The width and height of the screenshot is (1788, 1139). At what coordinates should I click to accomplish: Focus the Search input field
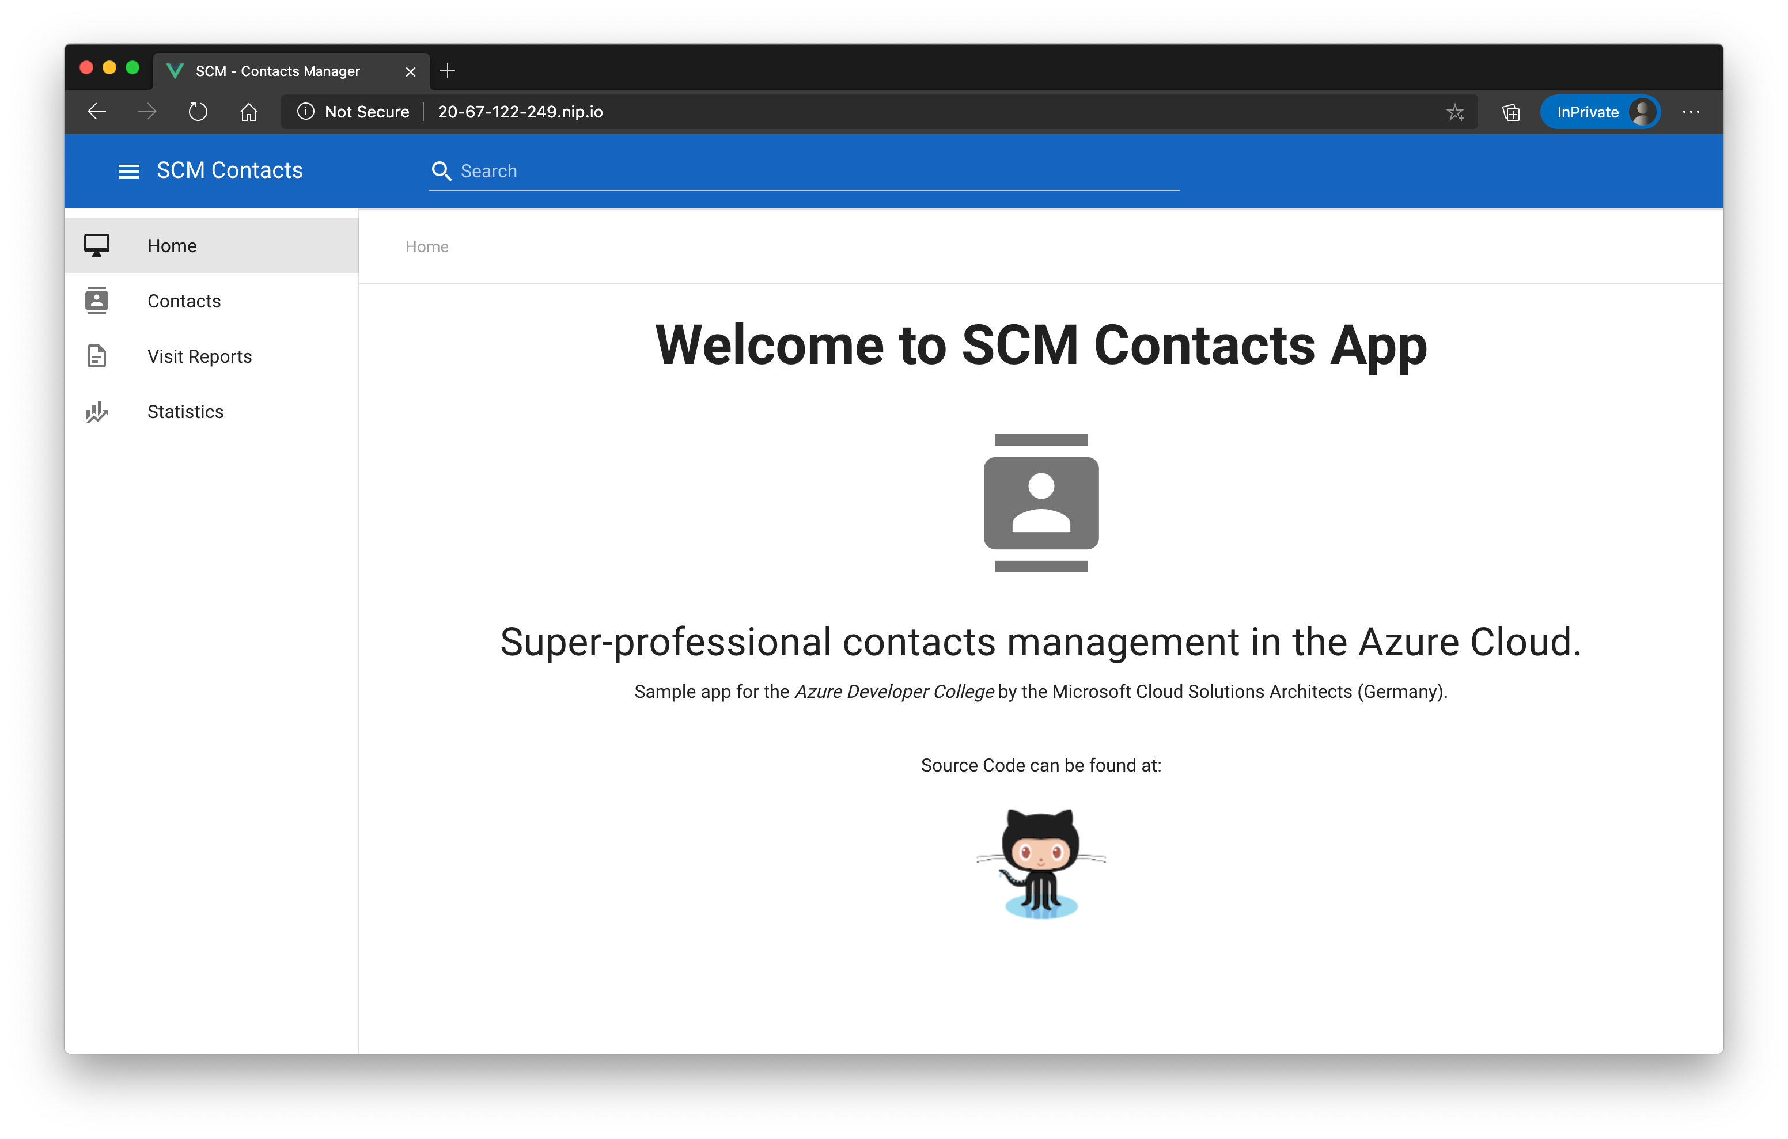tap(817, 172)
